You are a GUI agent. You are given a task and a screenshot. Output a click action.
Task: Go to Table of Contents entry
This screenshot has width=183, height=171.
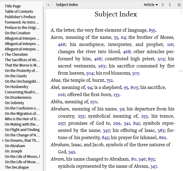pos(19,12)
